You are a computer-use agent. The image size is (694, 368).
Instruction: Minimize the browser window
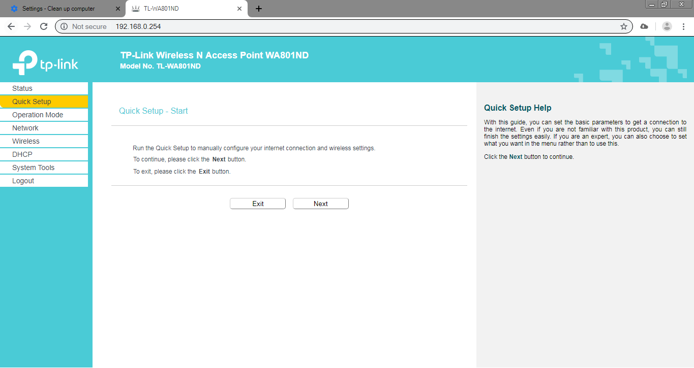[652, 4]
